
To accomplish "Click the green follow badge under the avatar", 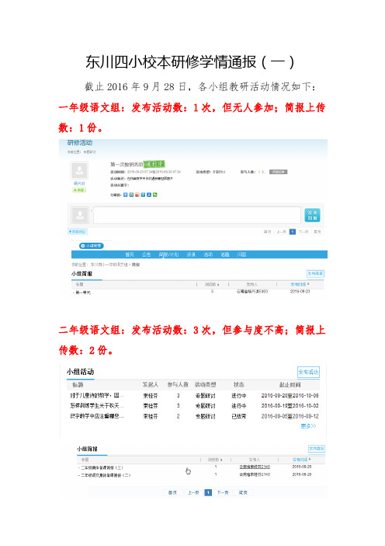I will tap(79, 190).
